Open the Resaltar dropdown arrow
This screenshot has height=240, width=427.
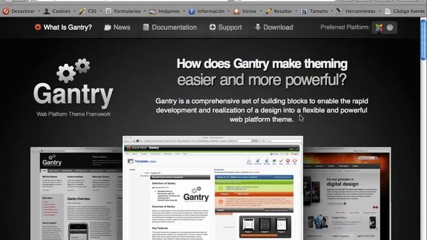(296, 11)
